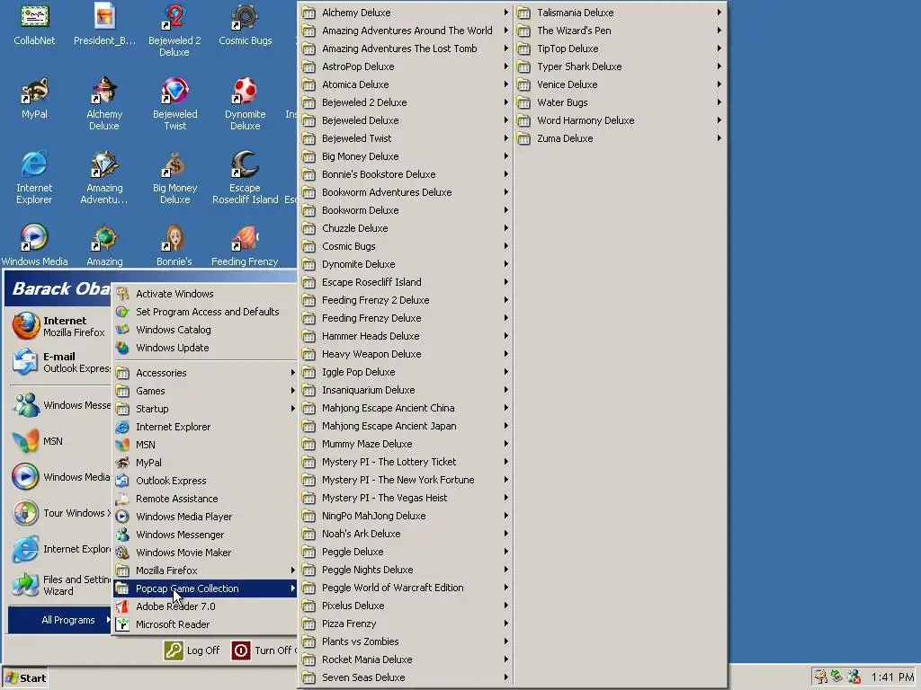Image resolution: width=921 pixels, height=690 pixels.
Task: Click the Turn Off Computer button
Action: tap(264, 650)
